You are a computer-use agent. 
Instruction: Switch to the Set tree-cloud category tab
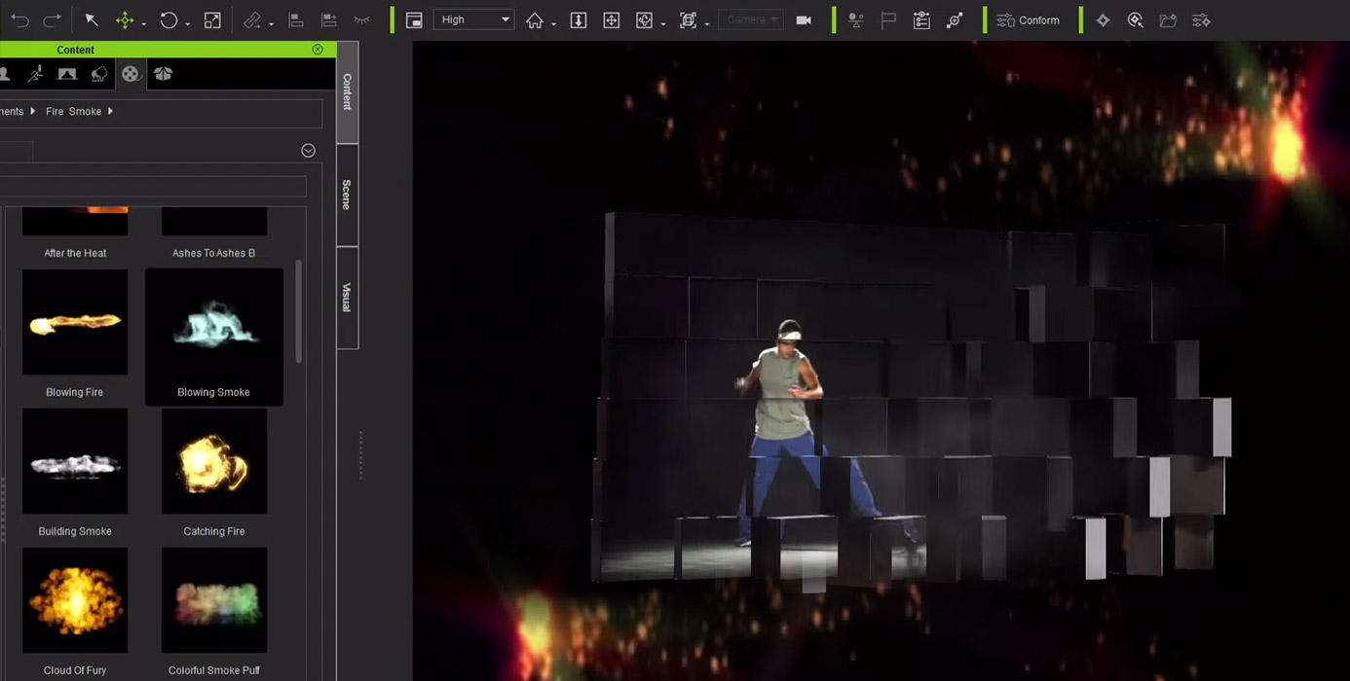99,74
